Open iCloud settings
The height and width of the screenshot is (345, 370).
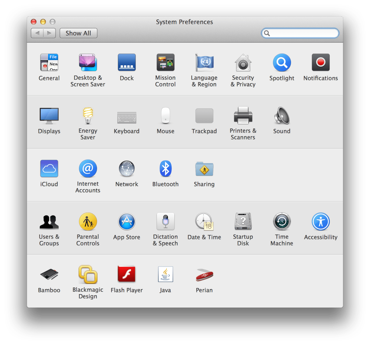(x=49, y=169)
